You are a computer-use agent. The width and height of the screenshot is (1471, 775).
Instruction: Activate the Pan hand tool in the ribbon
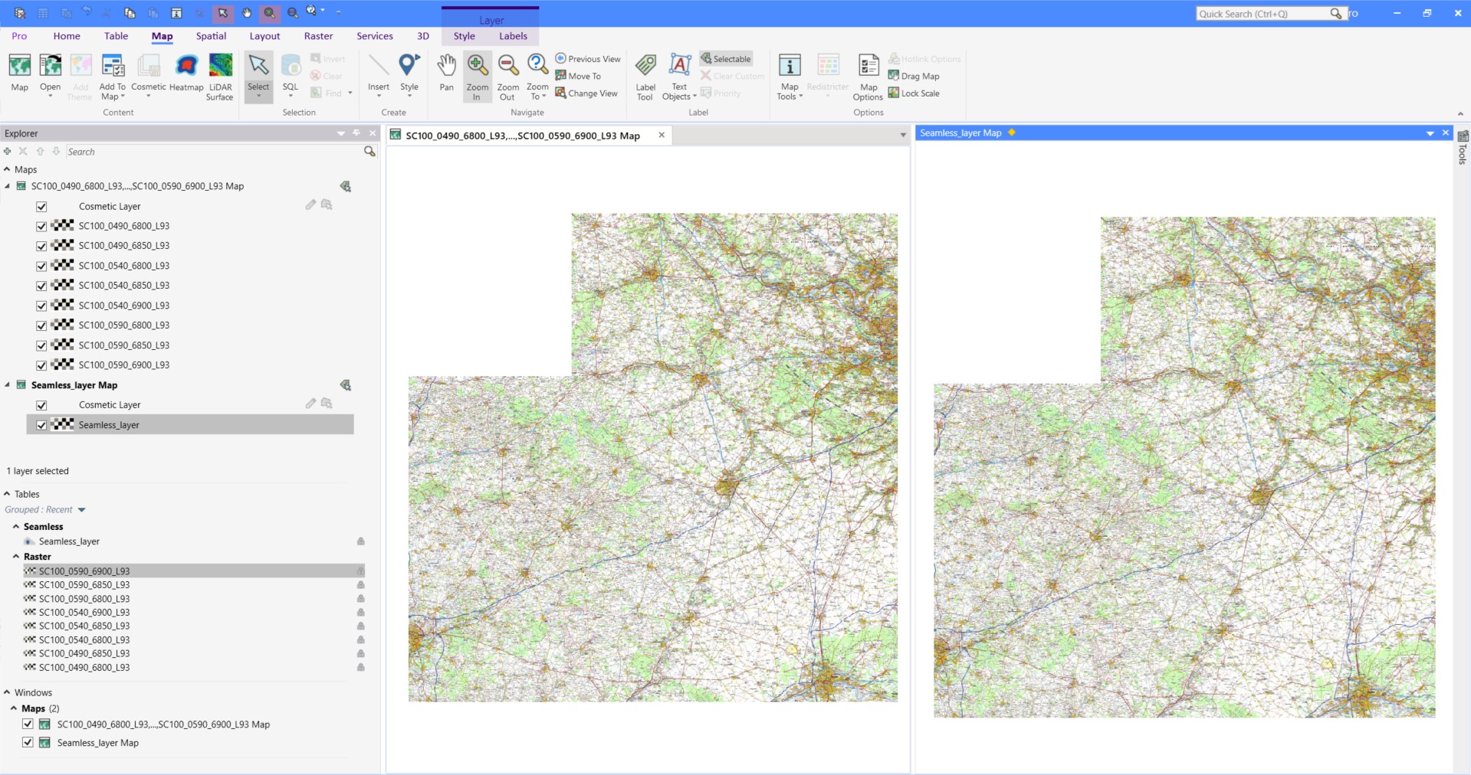[447, 74]
